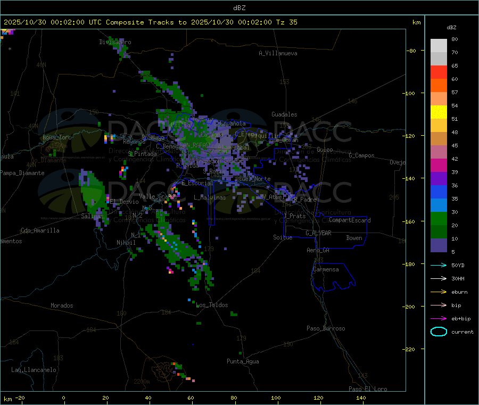Click the 'Divisadero' map label

click(115, 42)
